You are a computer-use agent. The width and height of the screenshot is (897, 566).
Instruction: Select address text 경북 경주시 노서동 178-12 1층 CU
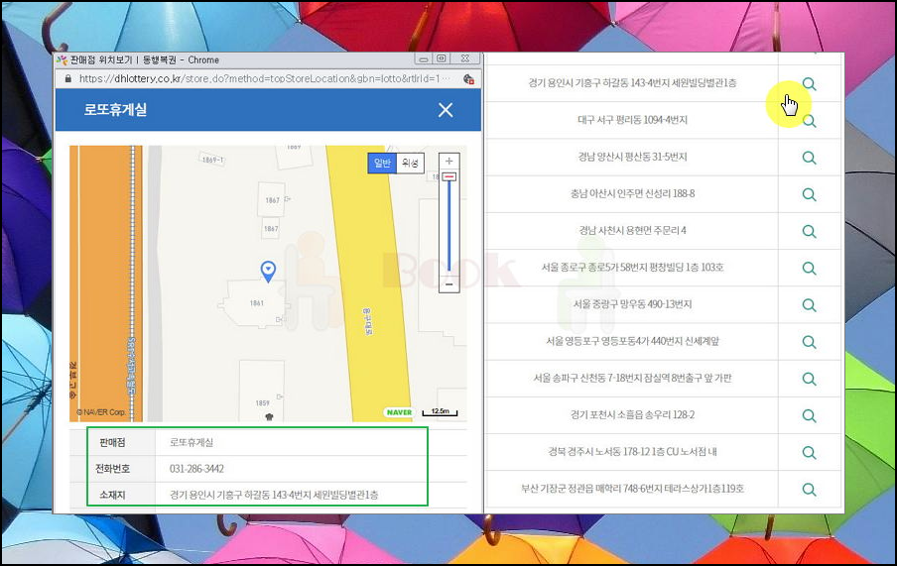tap(632, 452)
